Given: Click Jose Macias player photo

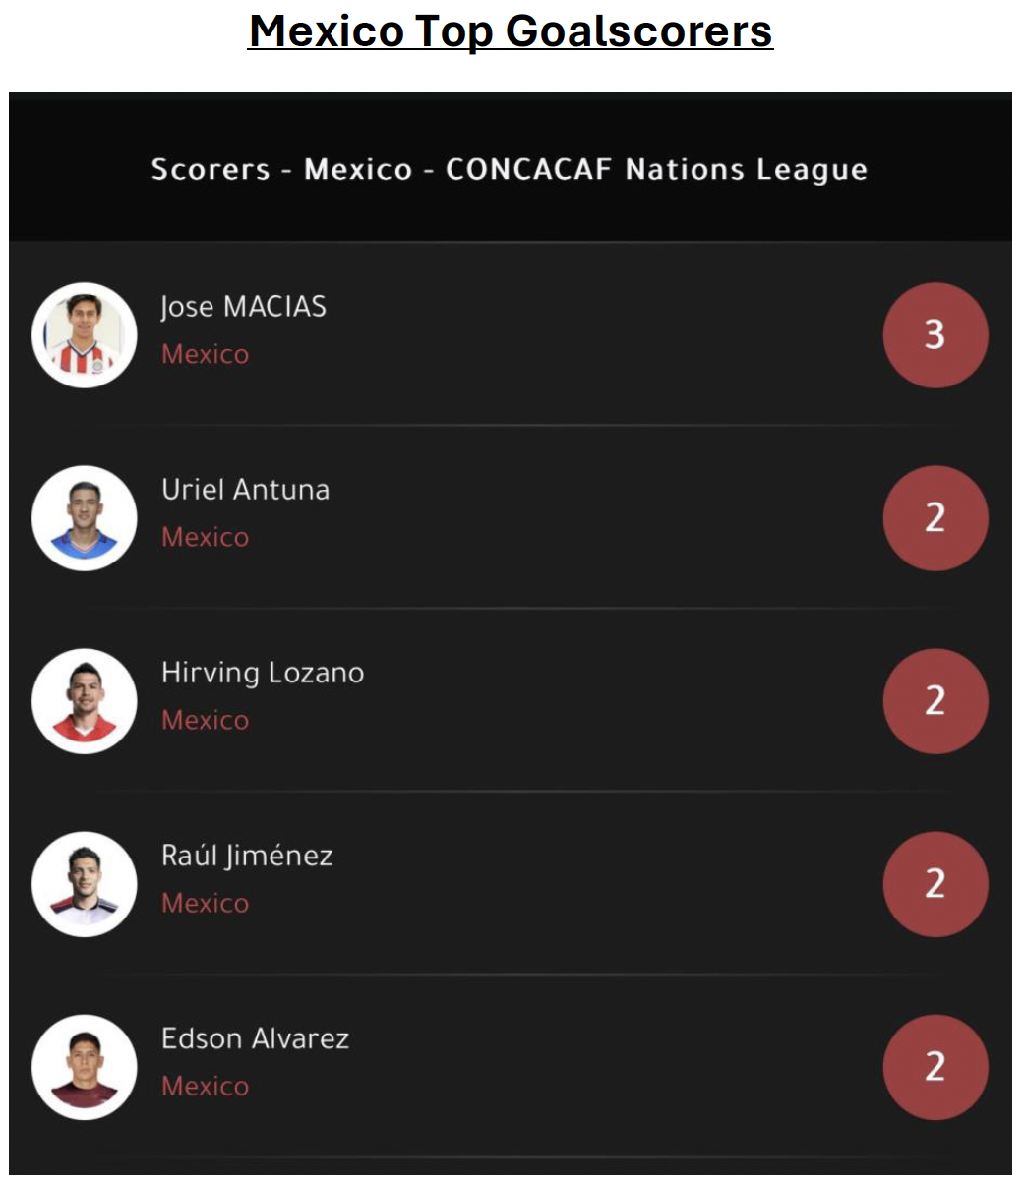Looking at the screenshot, I should pyautogui.click(x=85, y=335).
